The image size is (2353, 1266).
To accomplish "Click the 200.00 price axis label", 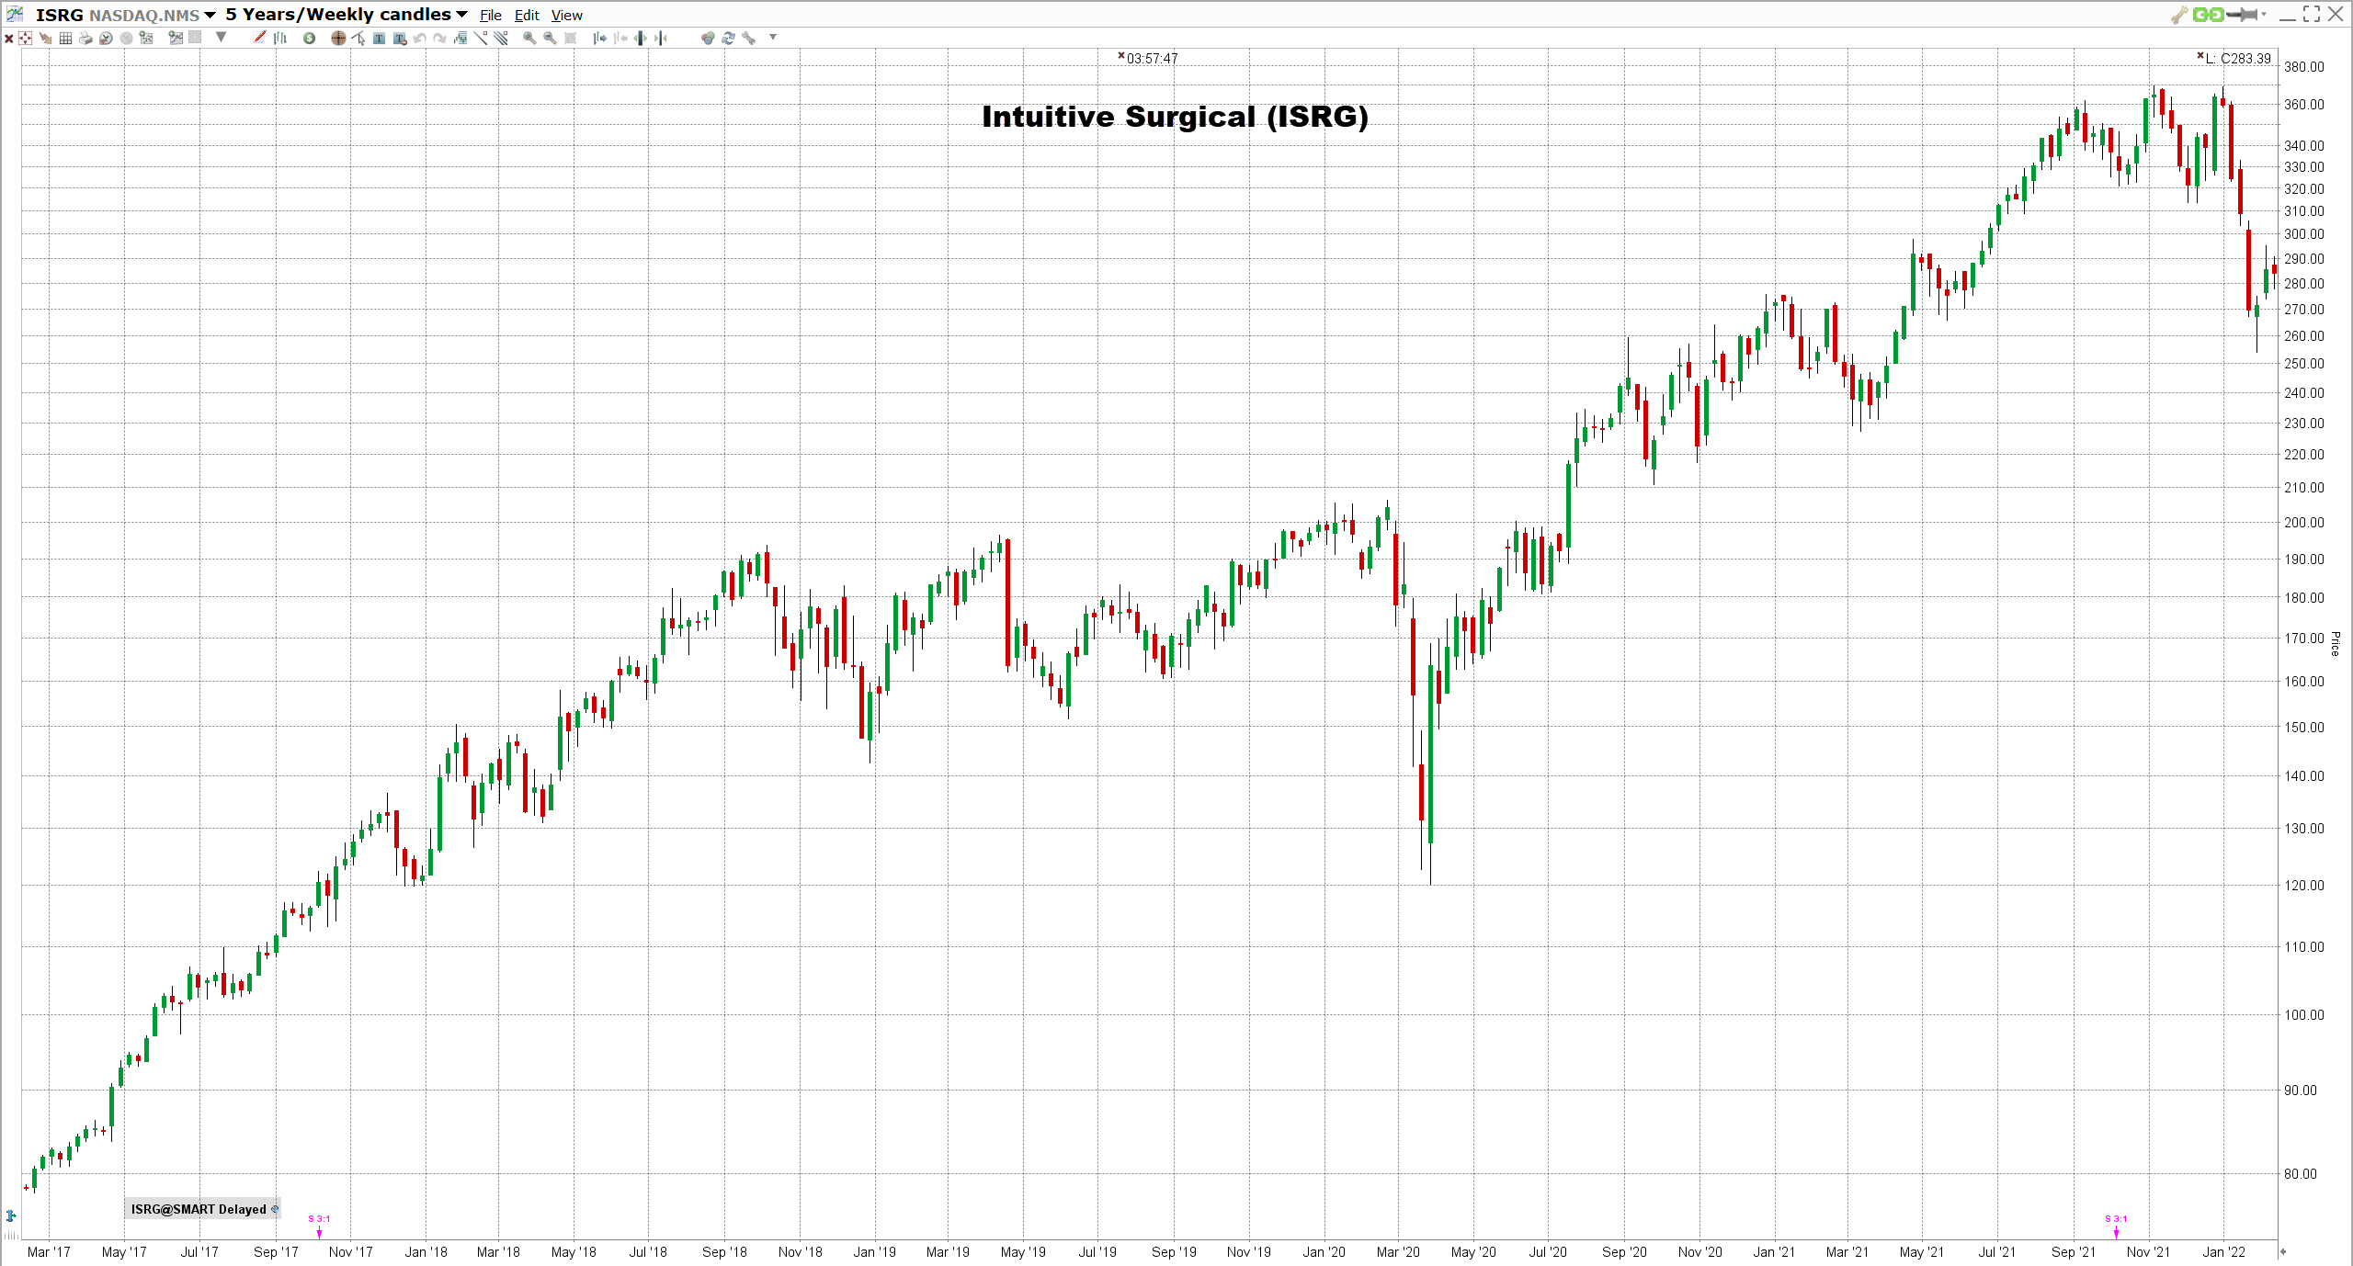I will 2304,523.
